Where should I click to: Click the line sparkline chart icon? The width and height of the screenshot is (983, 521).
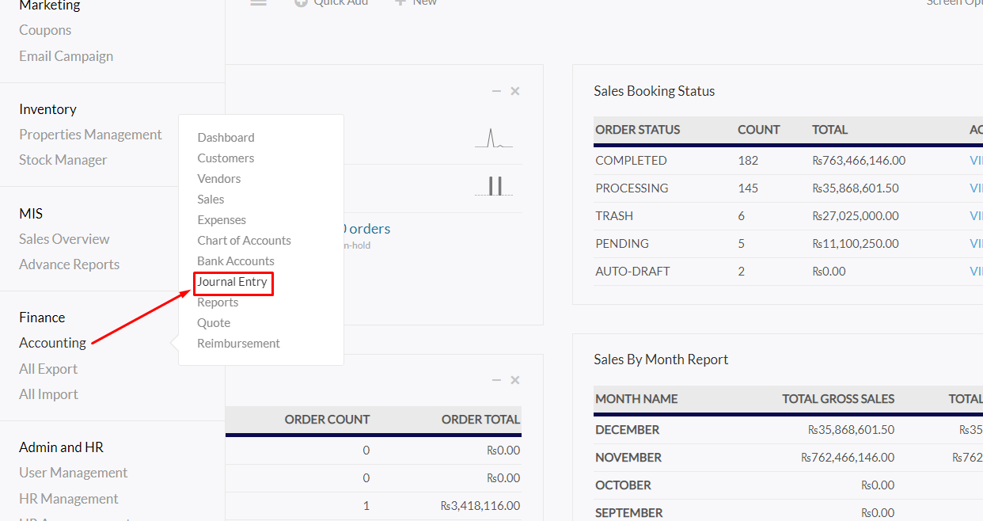[493, 139]
